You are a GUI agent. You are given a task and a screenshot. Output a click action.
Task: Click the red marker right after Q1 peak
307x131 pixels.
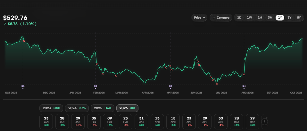tap(24, 41)
